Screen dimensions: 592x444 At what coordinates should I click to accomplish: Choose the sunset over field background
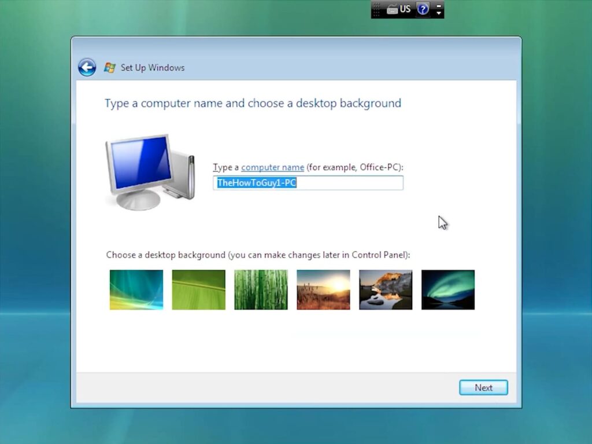tap(323, 289)
